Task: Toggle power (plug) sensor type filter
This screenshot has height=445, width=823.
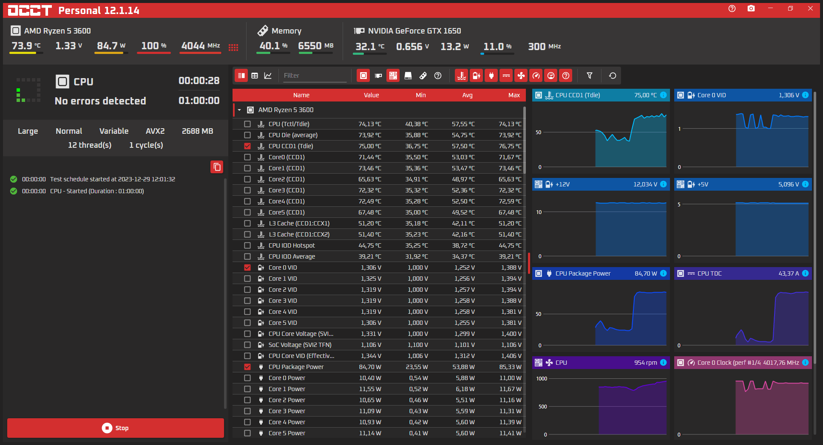Action: tap(491, 76)
